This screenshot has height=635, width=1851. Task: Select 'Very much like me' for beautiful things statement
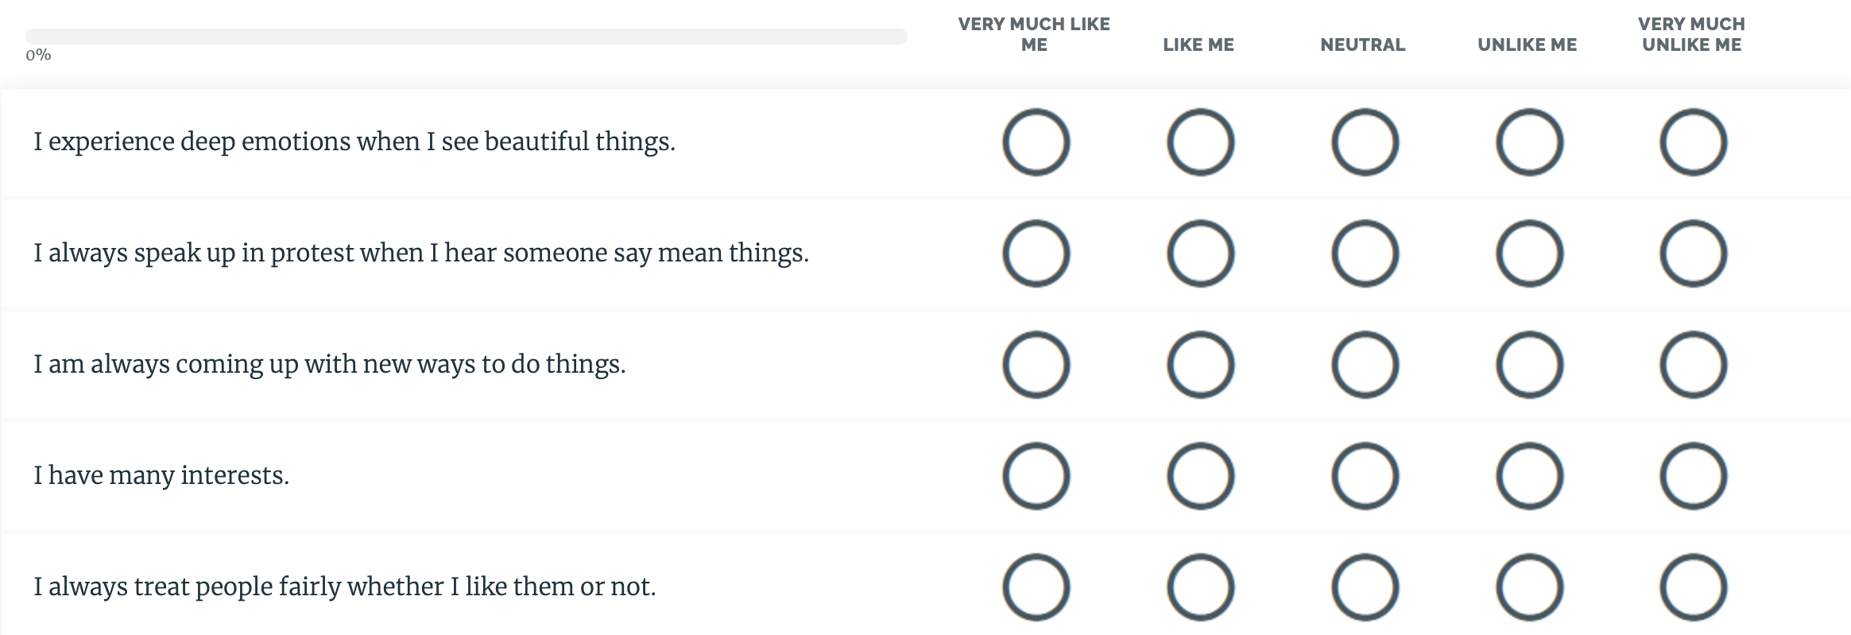pos(1036,142)
